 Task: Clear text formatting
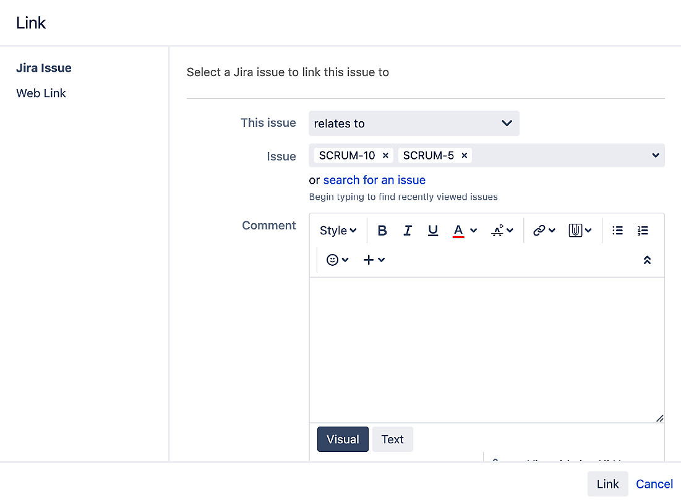[x=499, y=229]
